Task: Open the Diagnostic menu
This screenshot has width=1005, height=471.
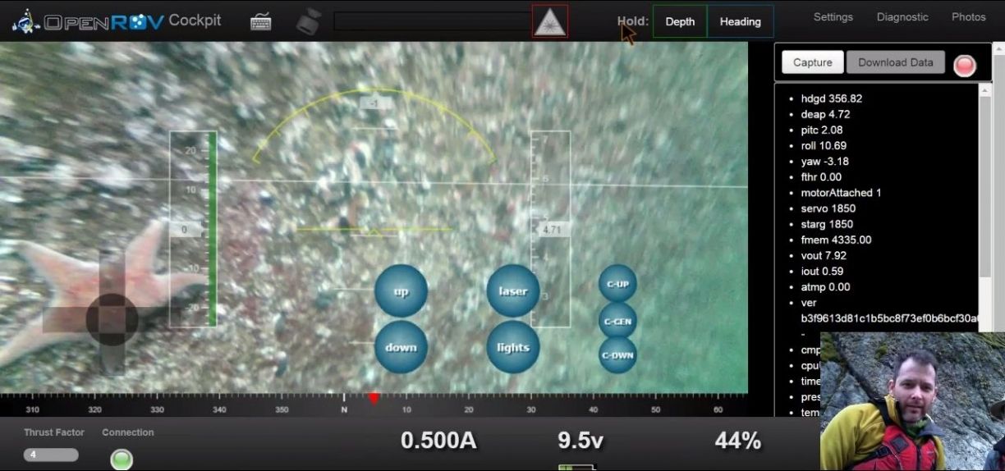Action: tap(902, 17)
